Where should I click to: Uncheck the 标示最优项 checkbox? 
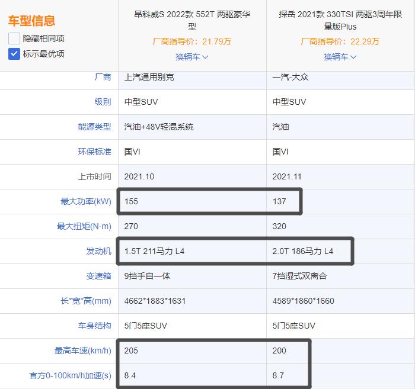pyautogui.click(x=14, y=54)
